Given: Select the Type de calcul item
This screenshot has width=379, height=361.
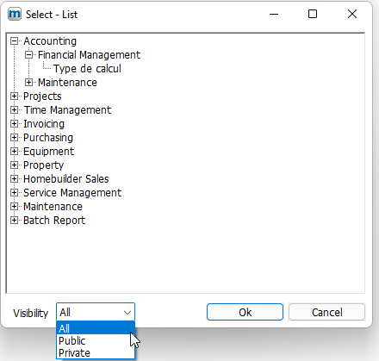Looking at the screenshot, I should tap(87, 69).
